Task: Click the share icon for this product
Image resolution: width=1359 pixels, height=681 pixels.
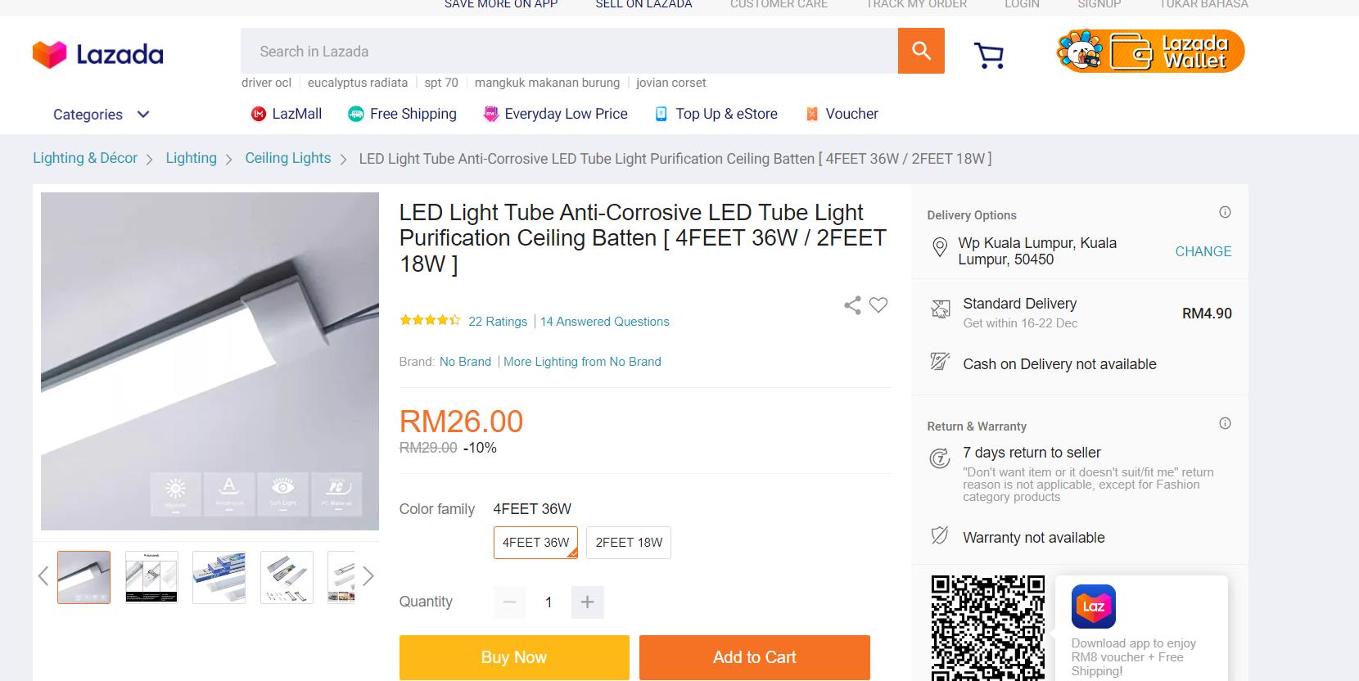Action: (852, 305)
